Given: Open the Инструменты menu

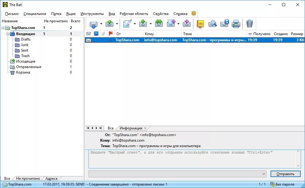Looking at the screenshot, I should click(92, 14).
